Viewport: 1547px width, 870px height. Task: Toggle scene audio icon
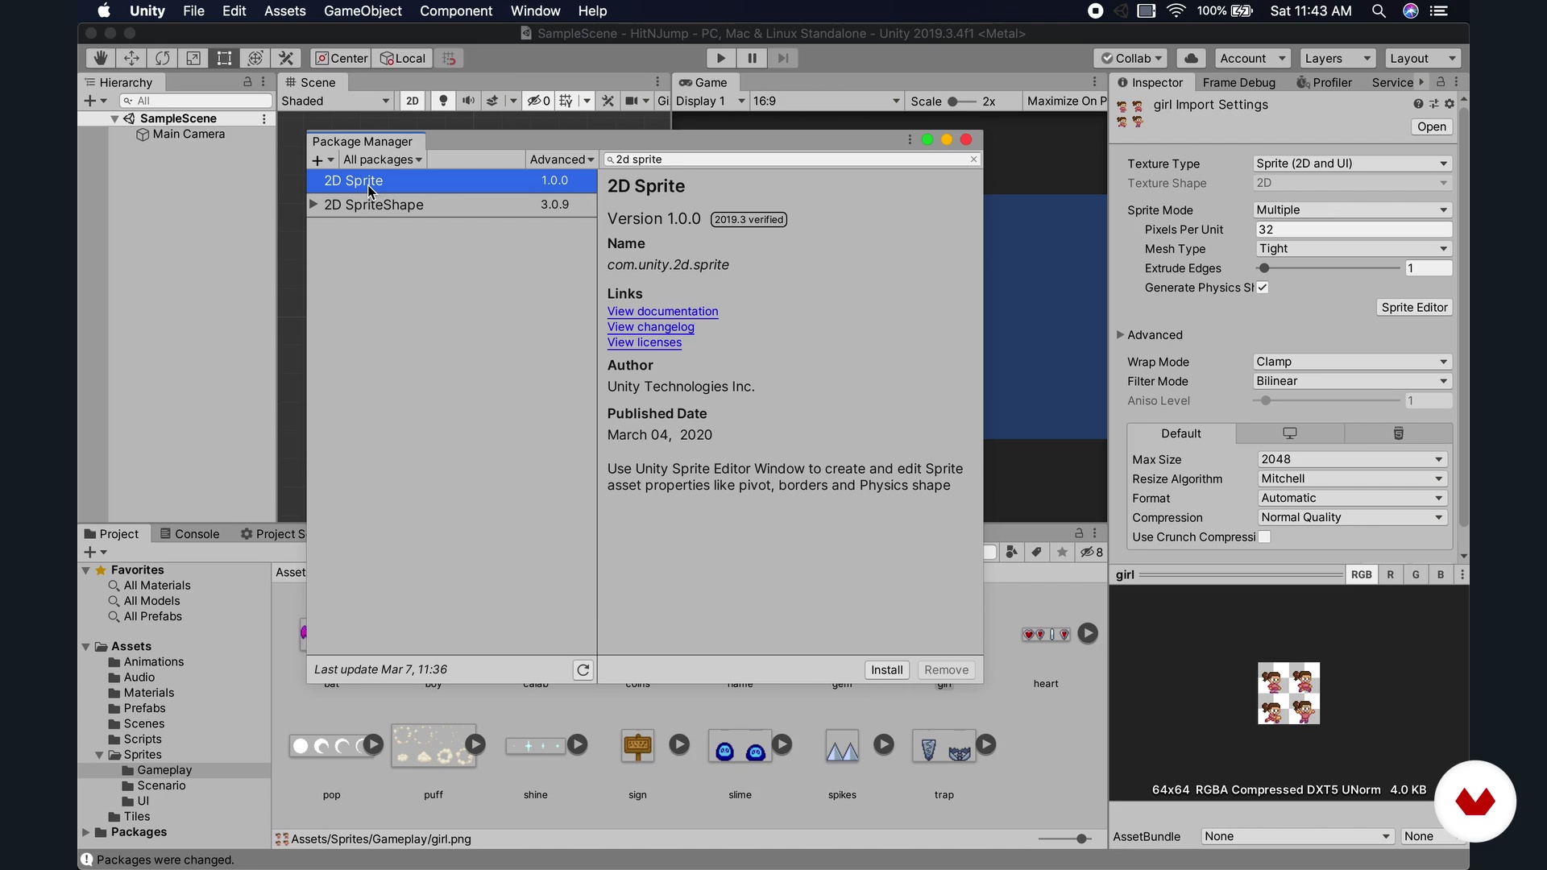click(468, 101)
